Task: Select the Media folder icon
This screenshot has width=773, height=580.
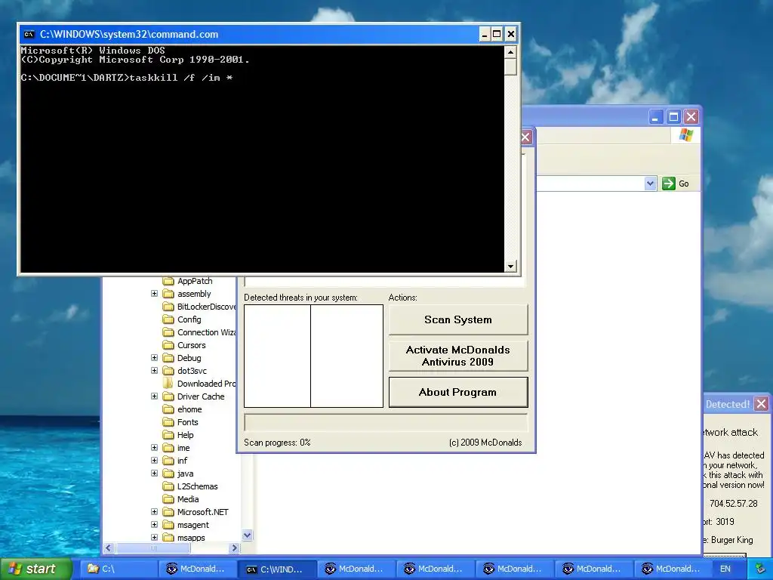Action: click(168, 499)
